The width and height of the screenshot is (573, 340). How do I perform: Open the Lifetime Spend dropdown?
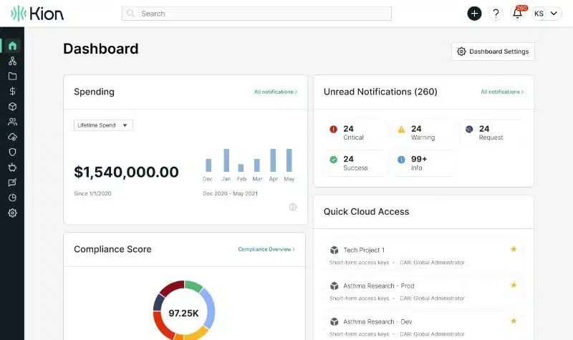103,125
